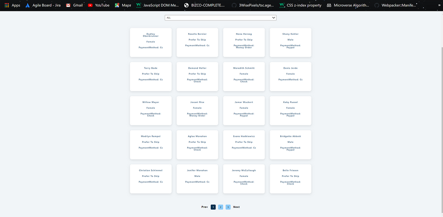
Task: Click the name Evans Hodkiewicz
Action: pyautogui.click(x=244, y=137)
